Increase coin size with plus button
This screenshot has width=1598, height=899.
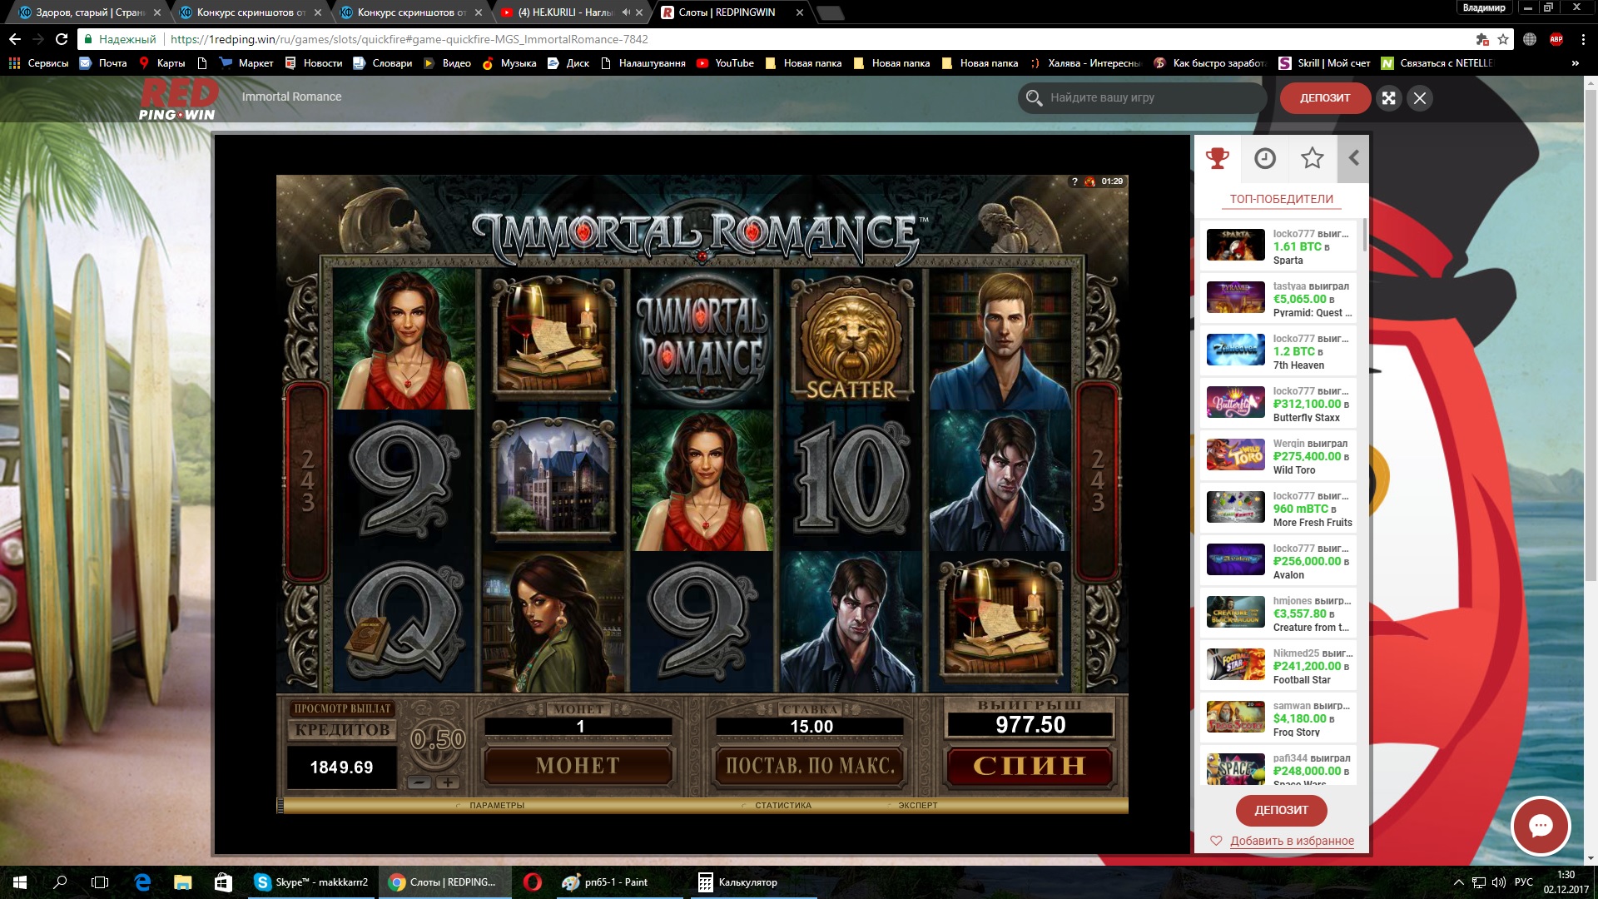click(x=448, y=782)
